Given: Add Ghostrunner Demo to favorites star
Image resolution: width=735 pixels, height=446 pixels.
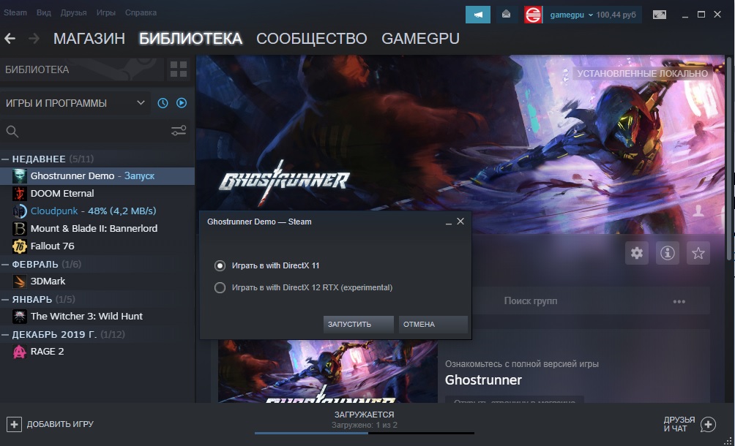Looking at the screenshot, I should (698, 253).
